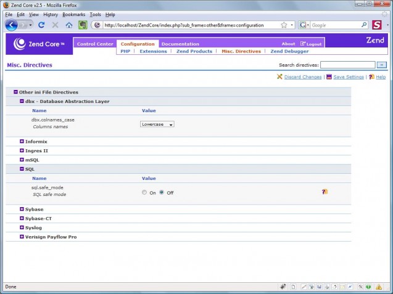Open the Extensions sub-tab
The image size is (393, 294).
pyautogui.click(x=153, y=51)
